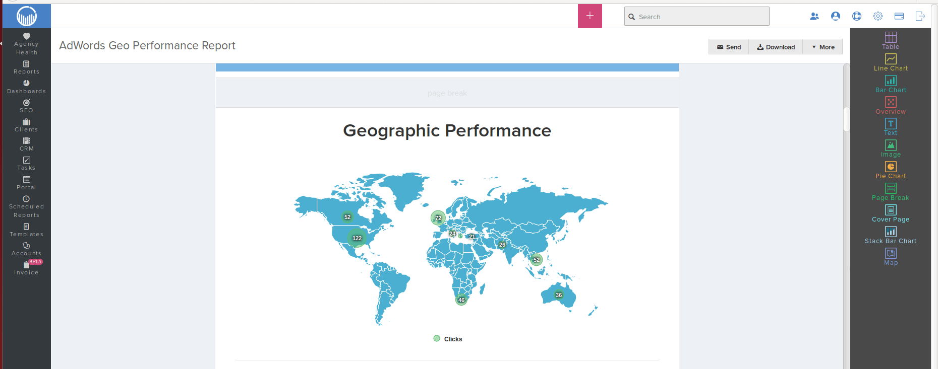Click the page break divider label
The width and height of the screenshot is (938, 369).
pos(447,93)
